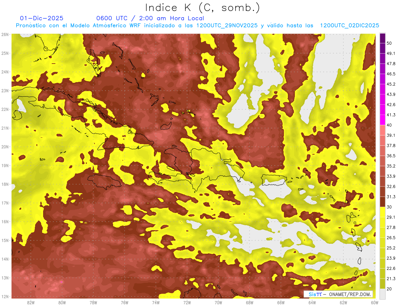
Task: Select the "42.6" color scale value
Action: (391, 105)
